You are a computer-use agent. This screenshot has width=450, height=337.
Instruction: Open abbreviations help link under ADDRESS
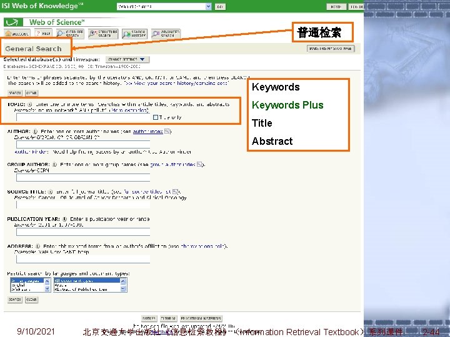(203, 246)
